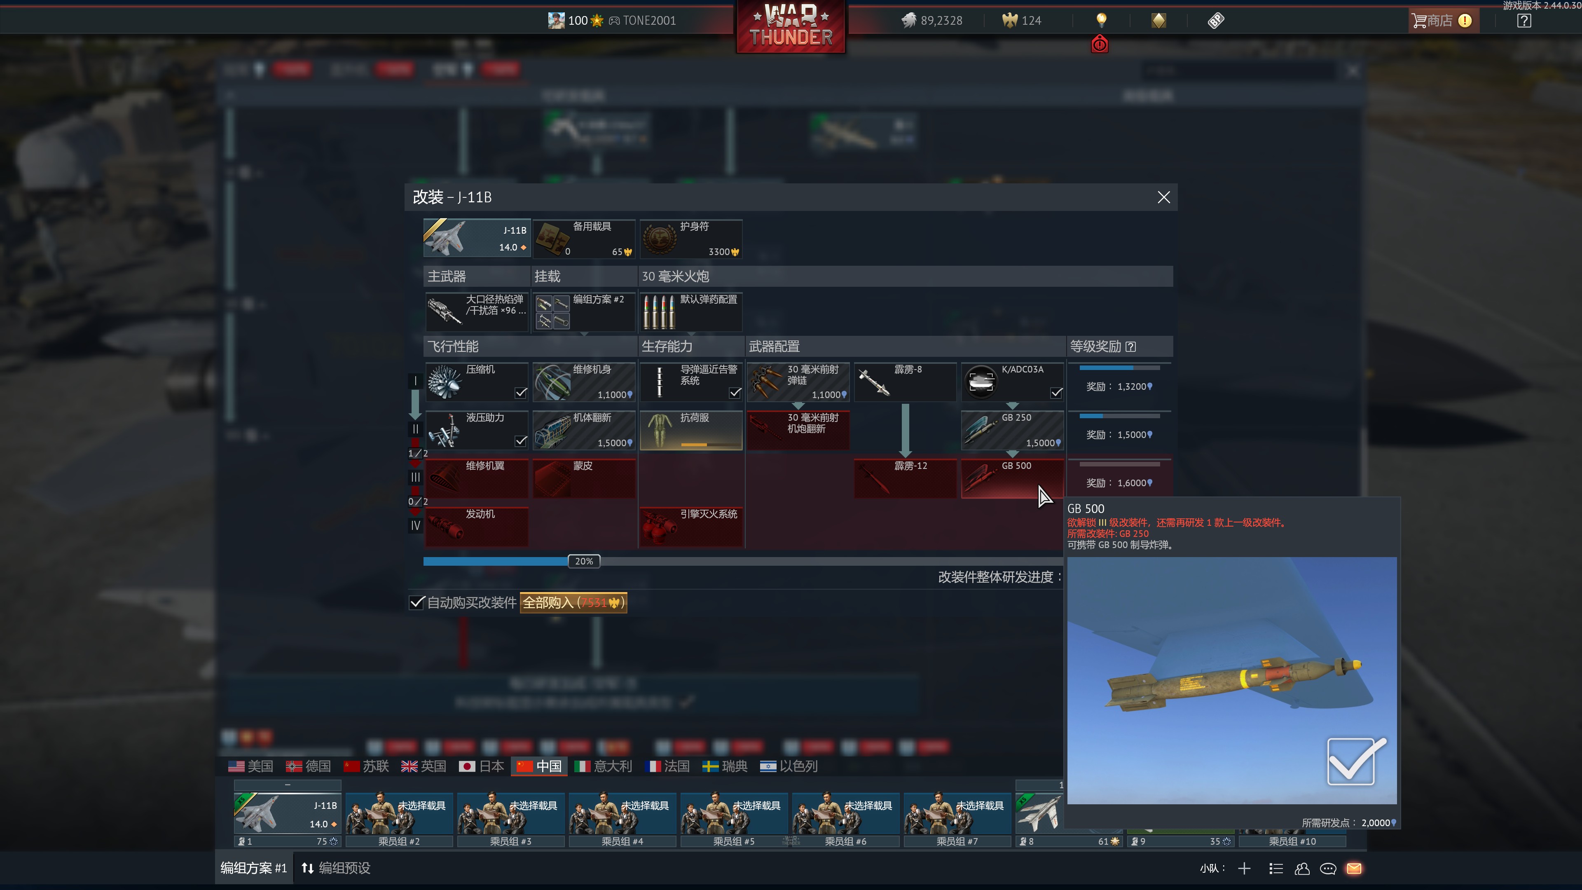The image size is (1582, 890).
Task: Open the squad chat bubble icon
Action: [1328, 869]
